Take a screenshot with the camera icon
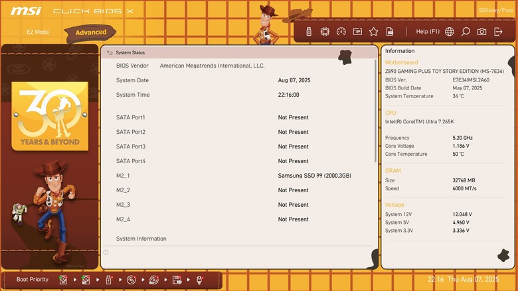This screenshot has width=518, height=291. pos(481,32)
